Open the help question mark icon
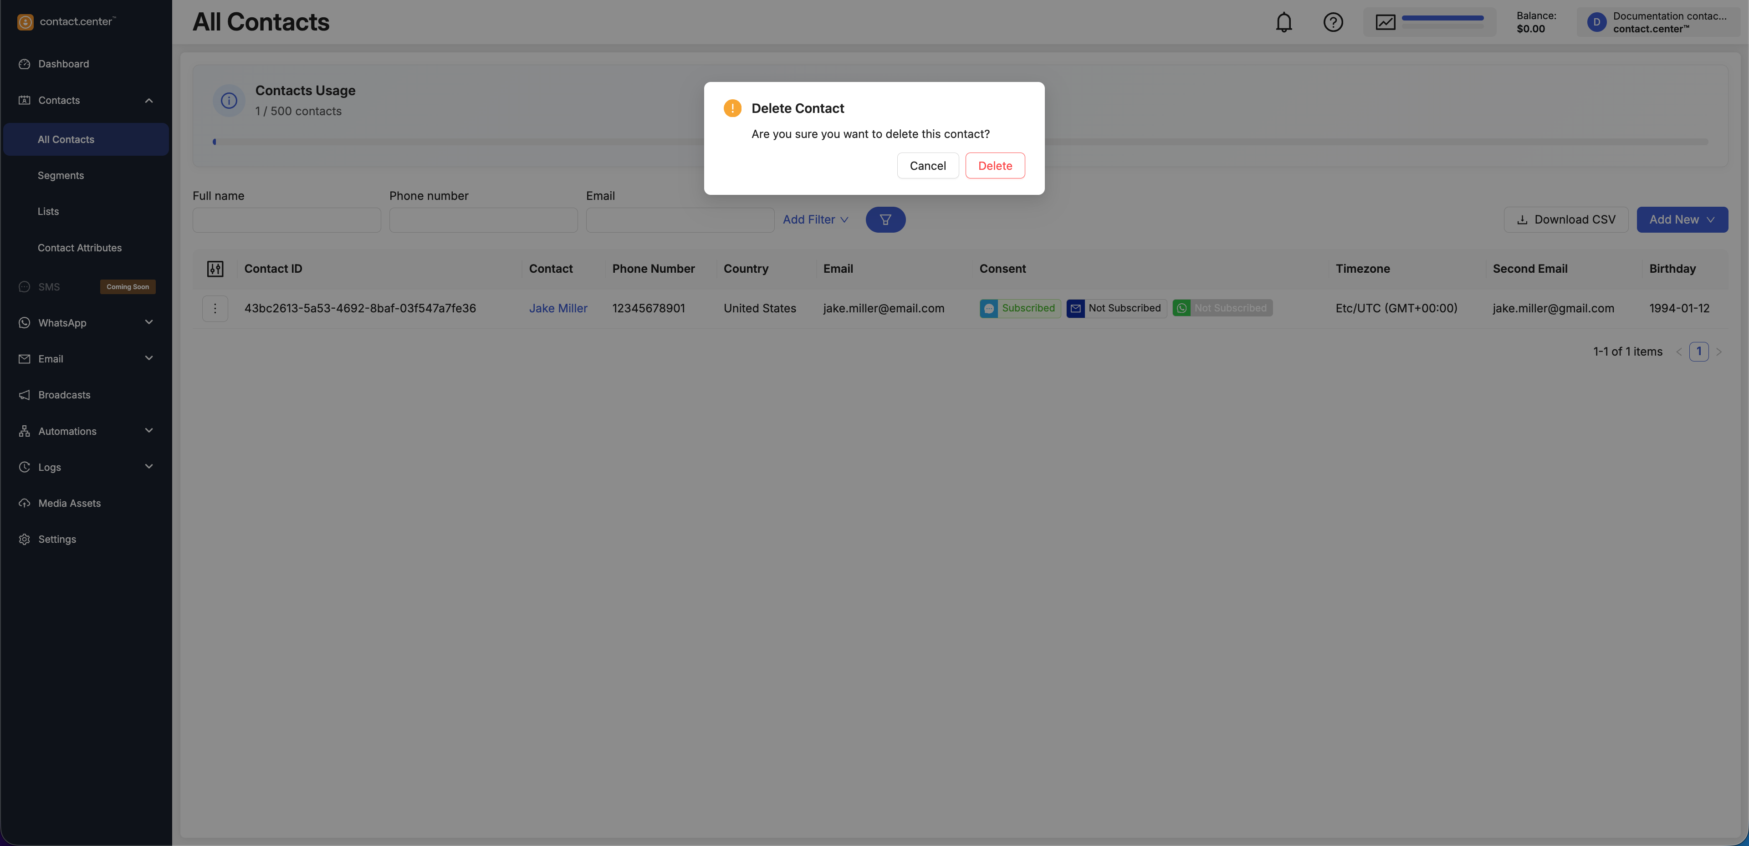Screen dimensions: 1749x846 tap(1333, 22)
